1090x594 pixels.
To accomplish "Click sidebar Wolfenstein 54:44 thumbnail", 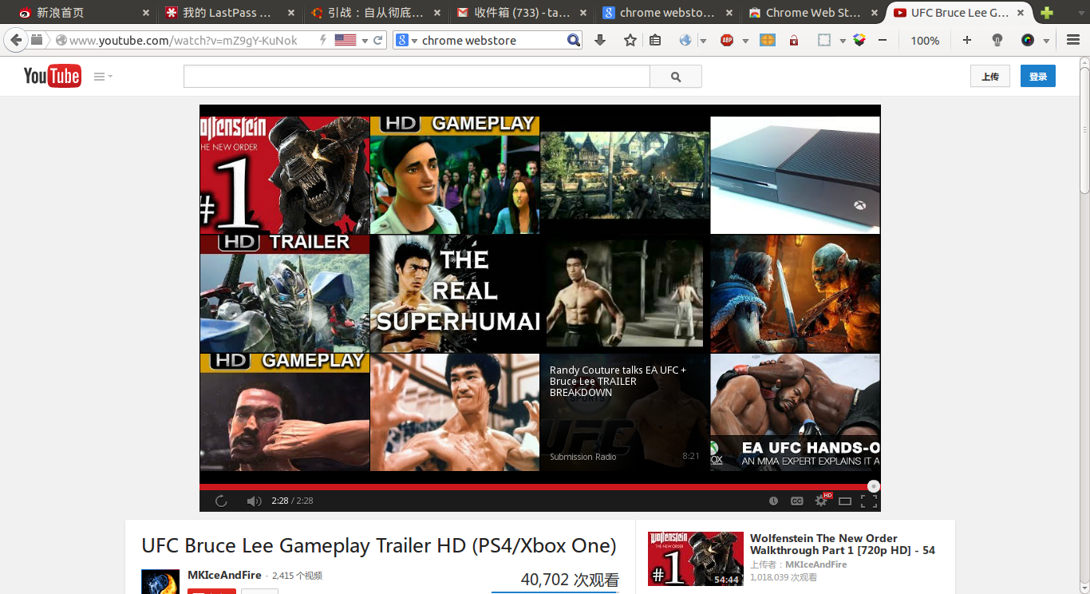I will point(696,559).
